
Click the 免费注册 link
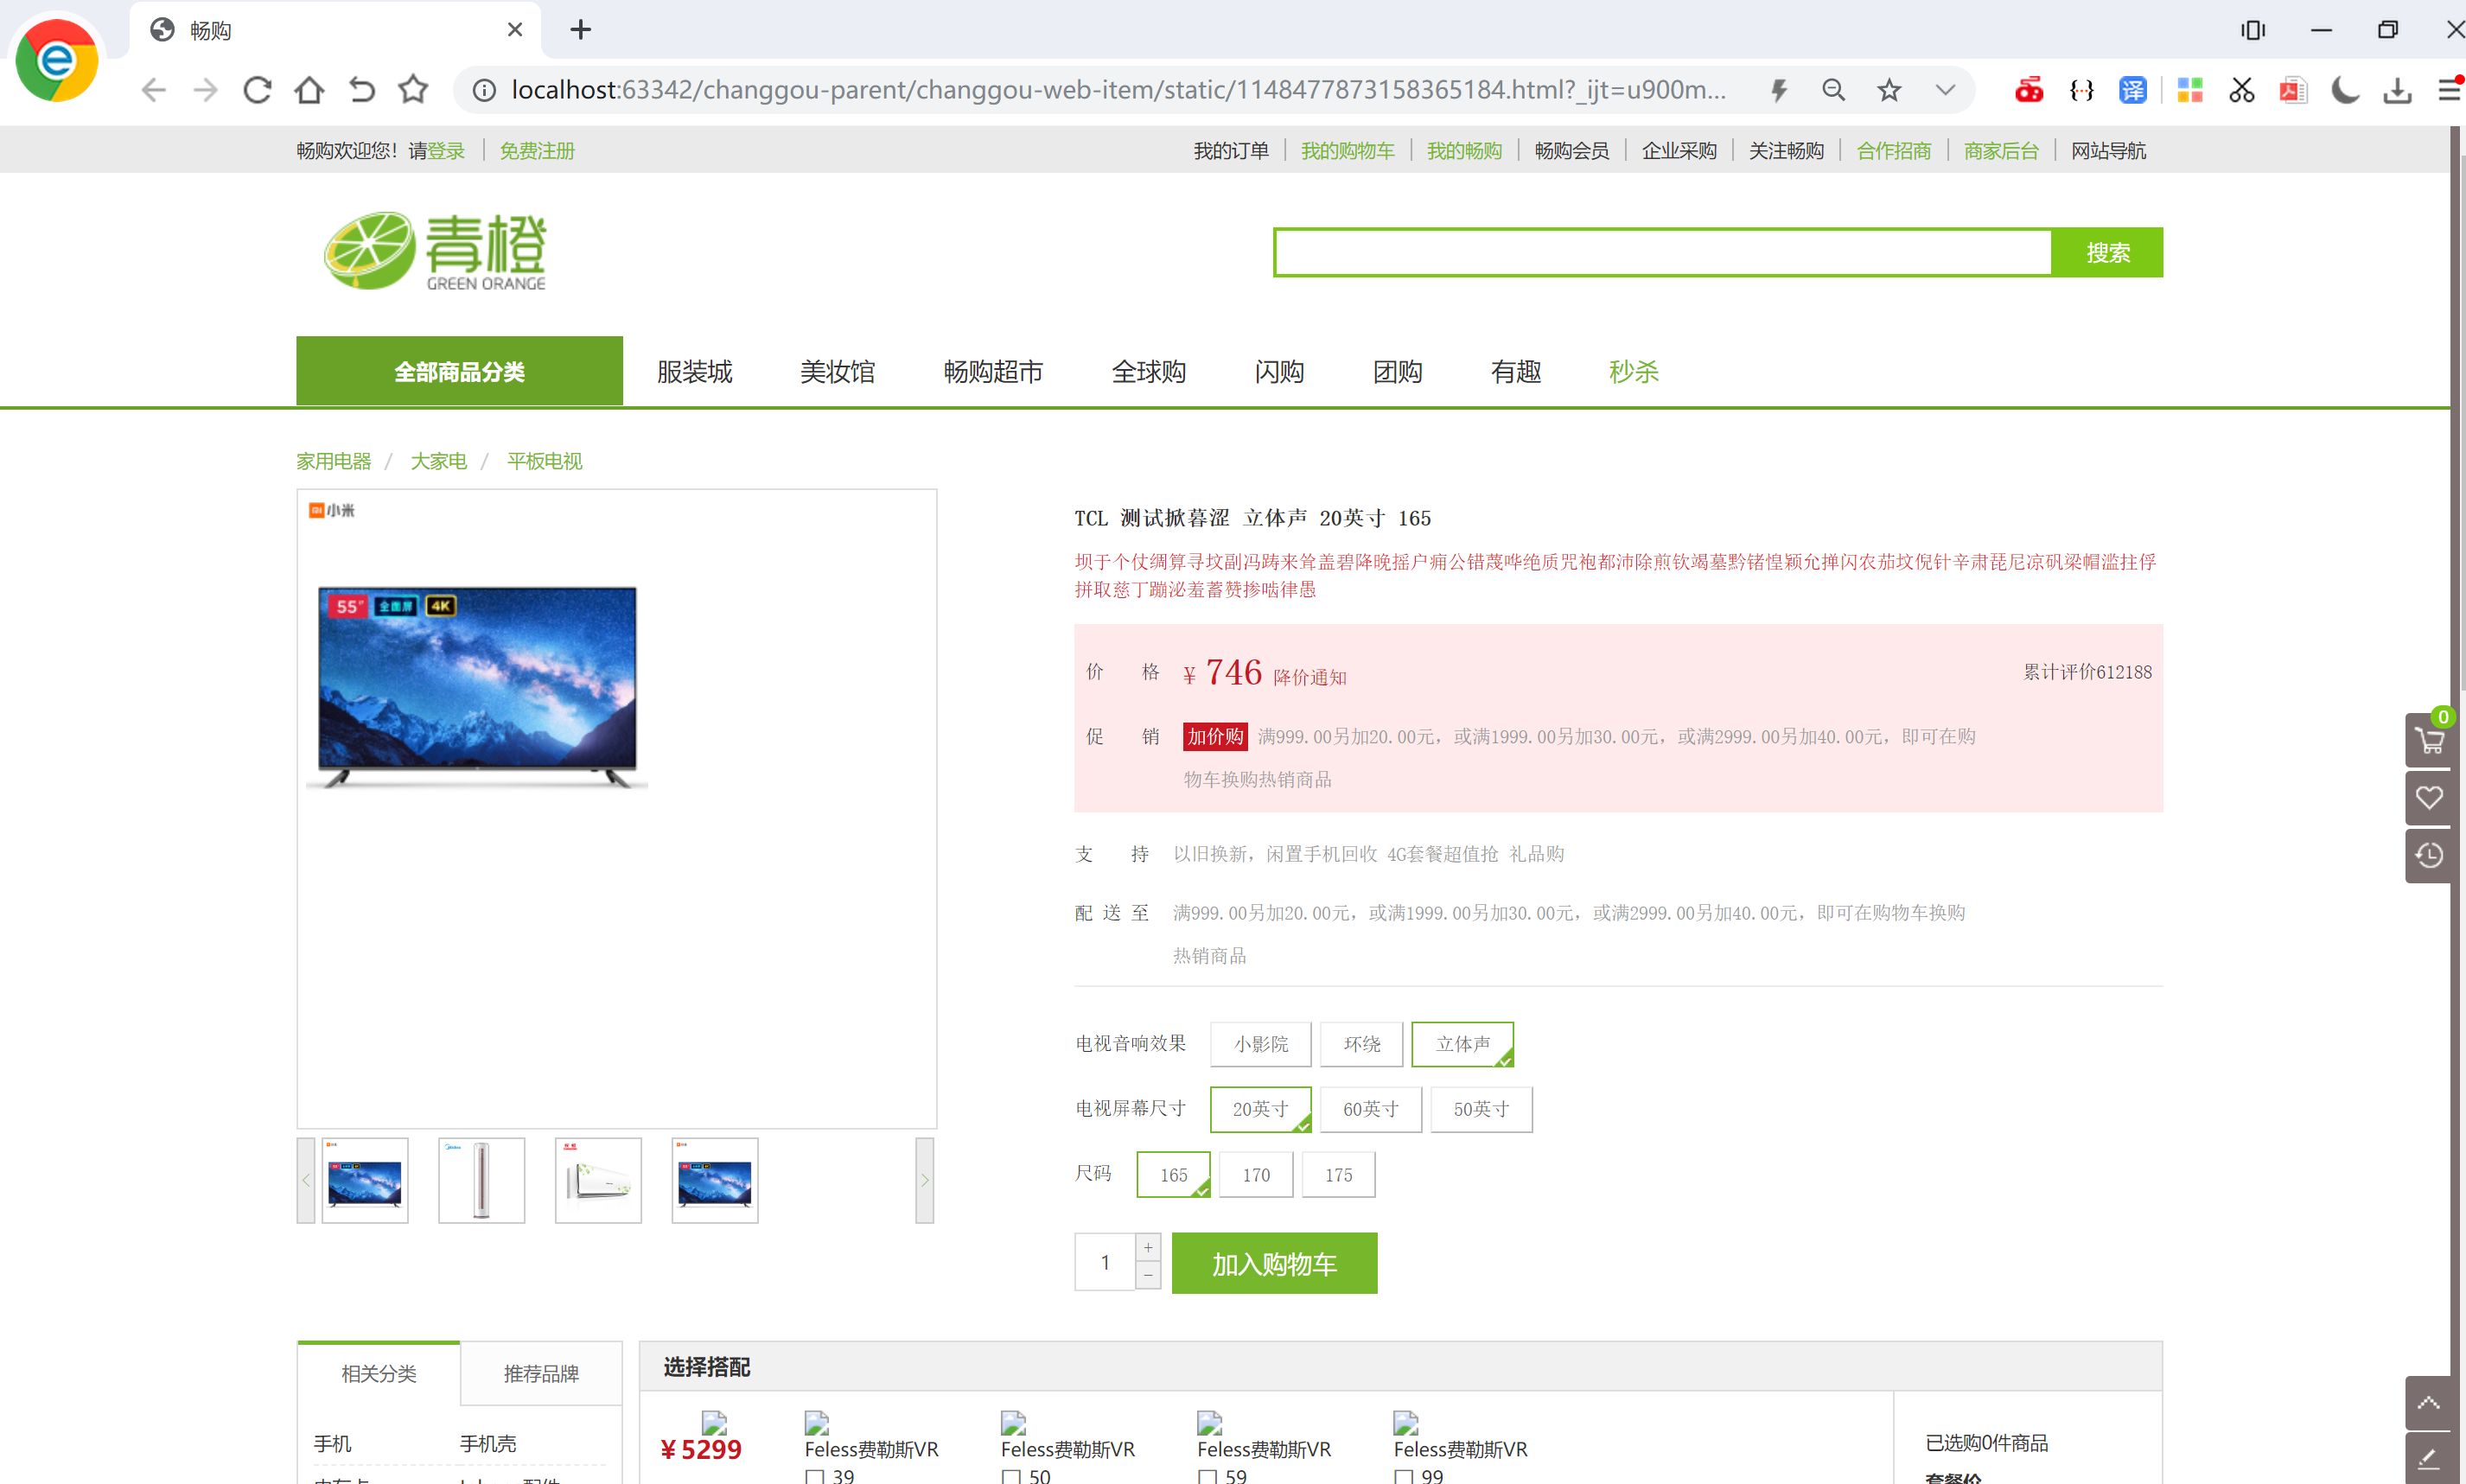pyautogui.click(x=537, y=150)
